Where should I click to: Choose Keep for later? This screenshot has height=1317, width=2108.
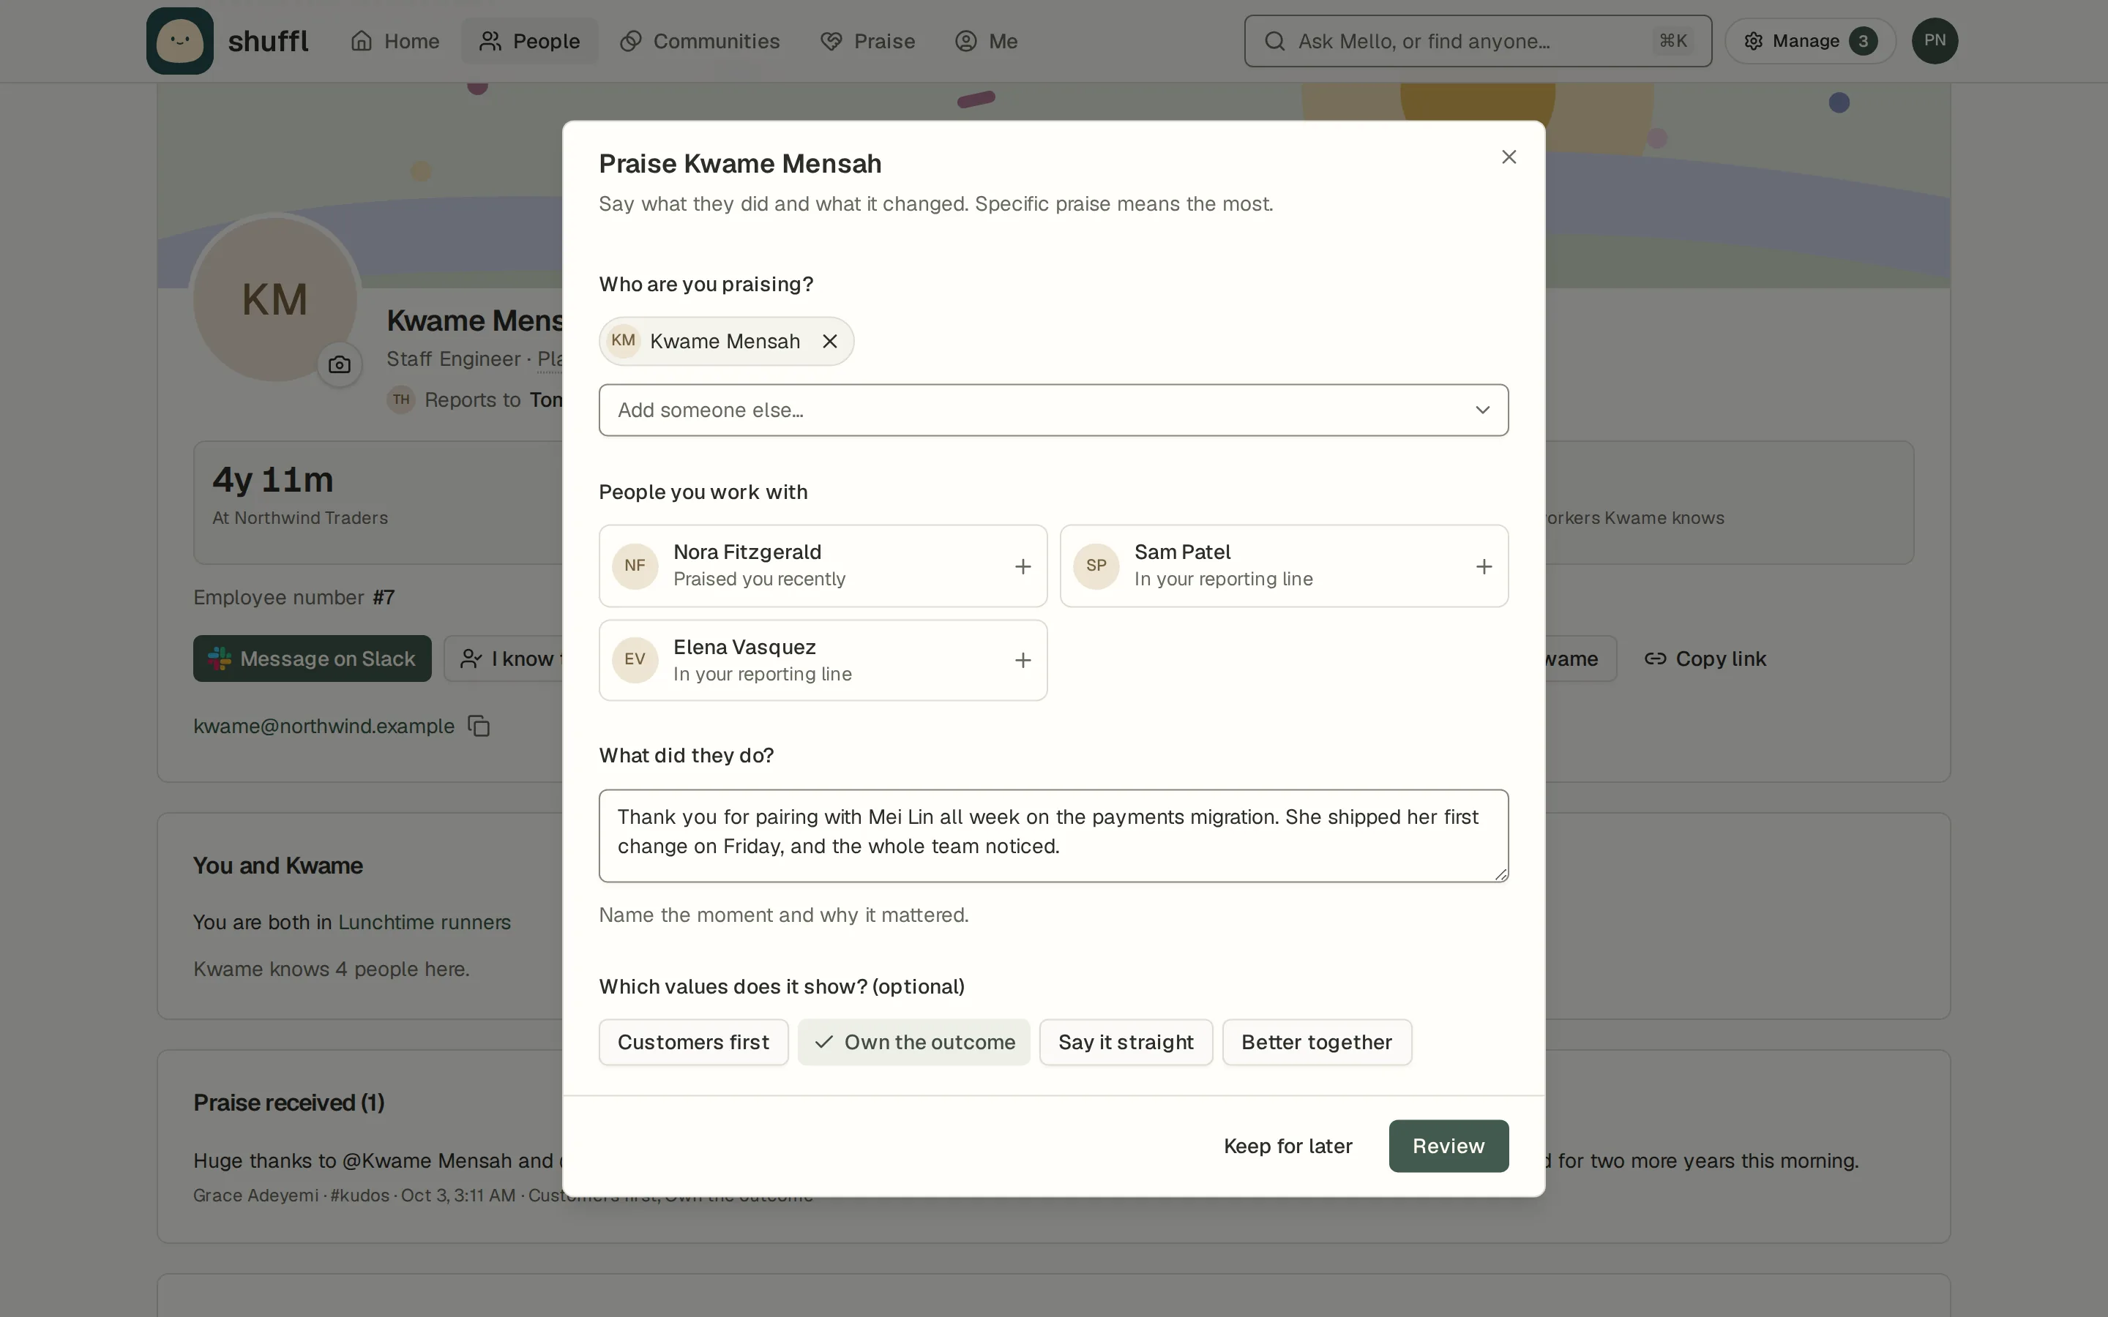[1287, 1147]
